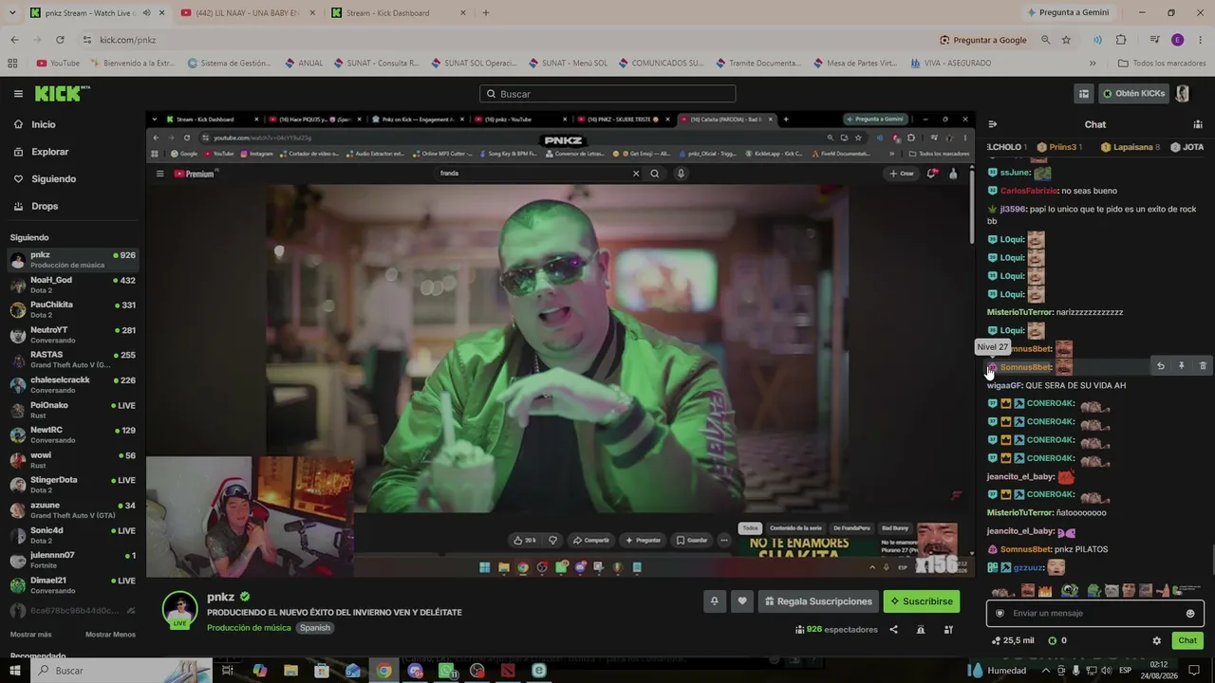Open the user profile avatar menu
This screenshot has width=1215, height=683.
pos(1182,94)
